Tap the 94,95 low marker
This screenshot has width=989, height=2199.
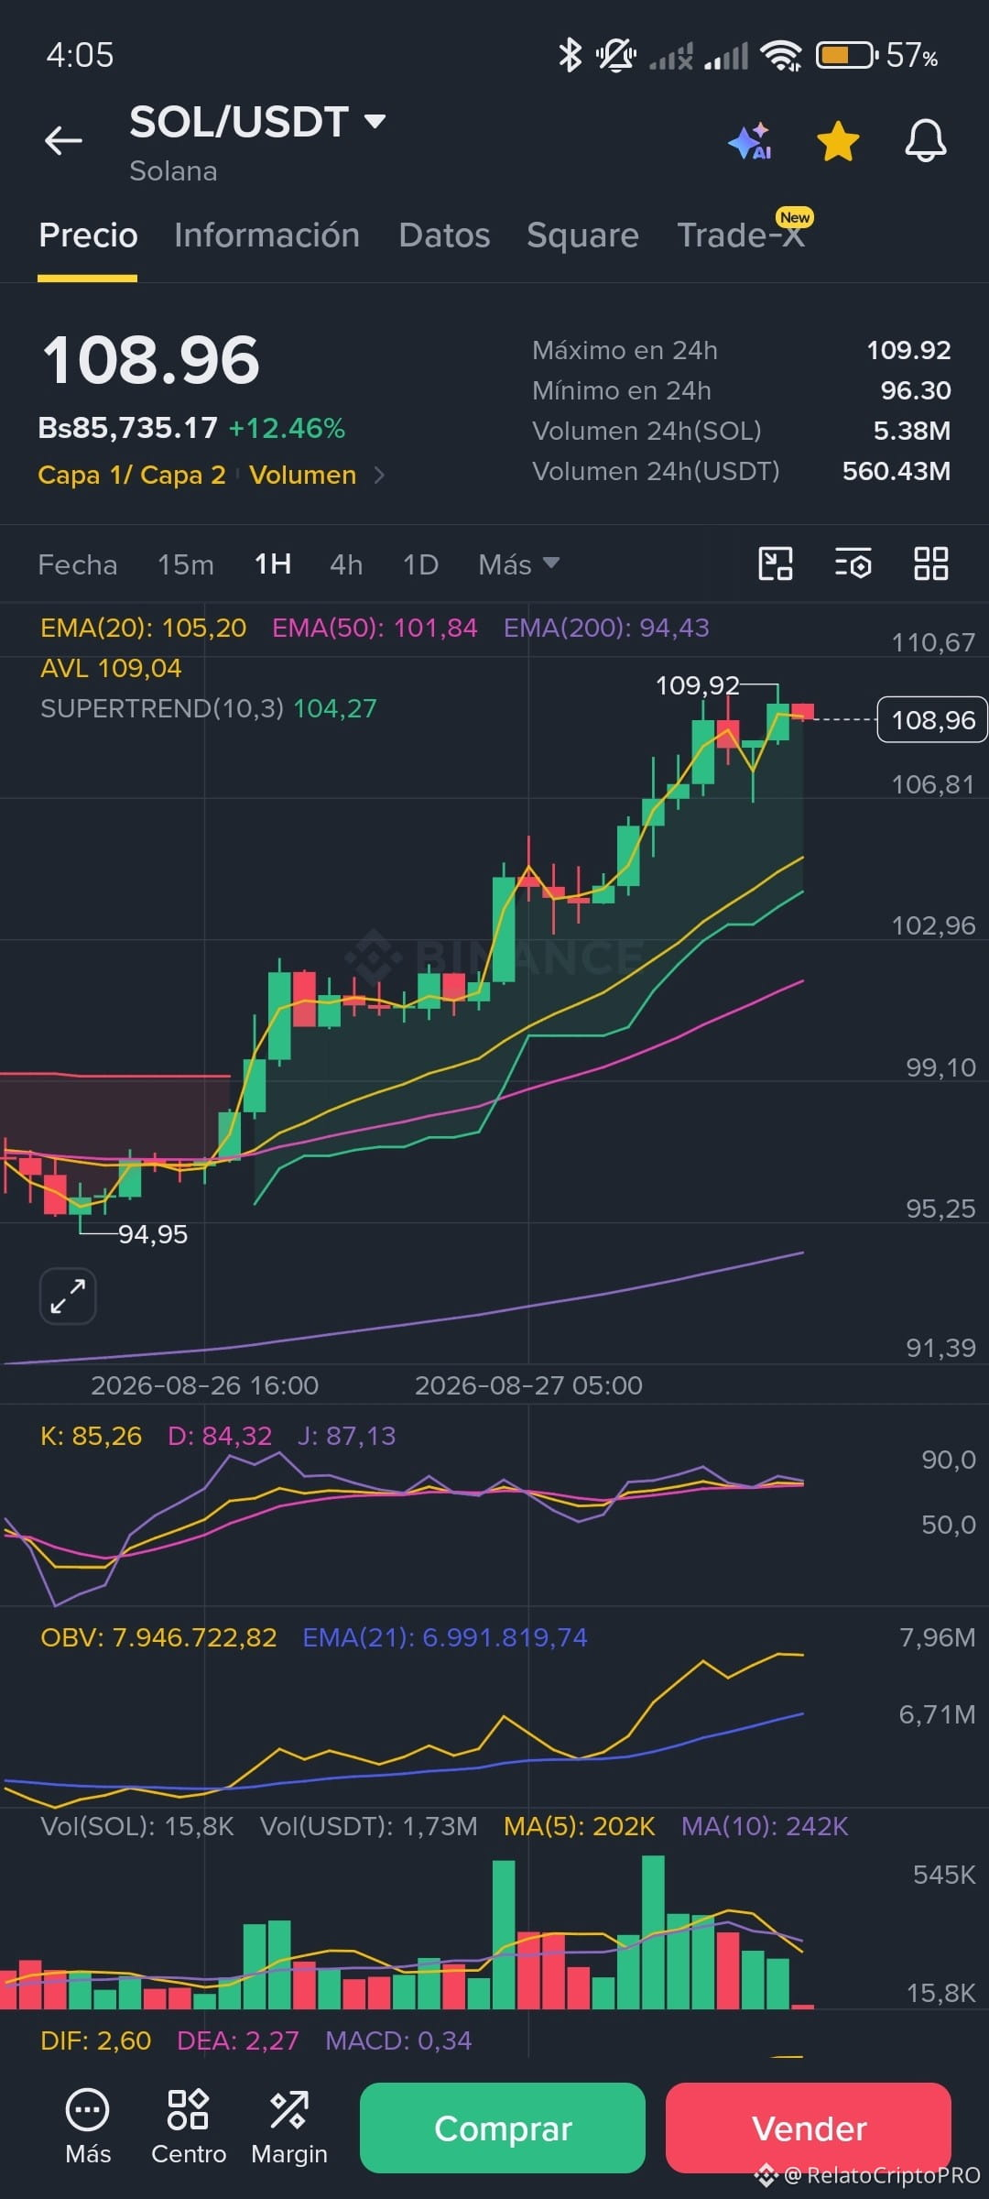point(153,1234)
